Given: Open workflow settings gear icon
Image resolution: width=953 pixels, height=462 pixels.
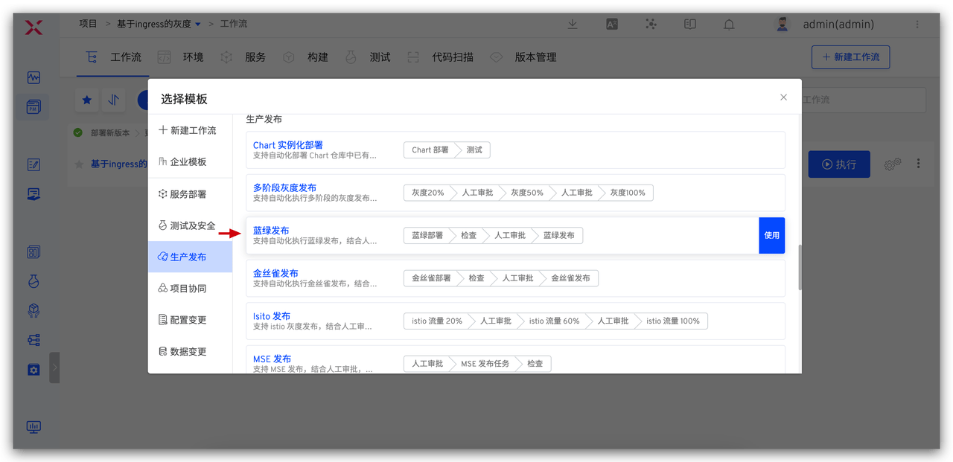Looking at the screenshot, I should tap(893, 164).
